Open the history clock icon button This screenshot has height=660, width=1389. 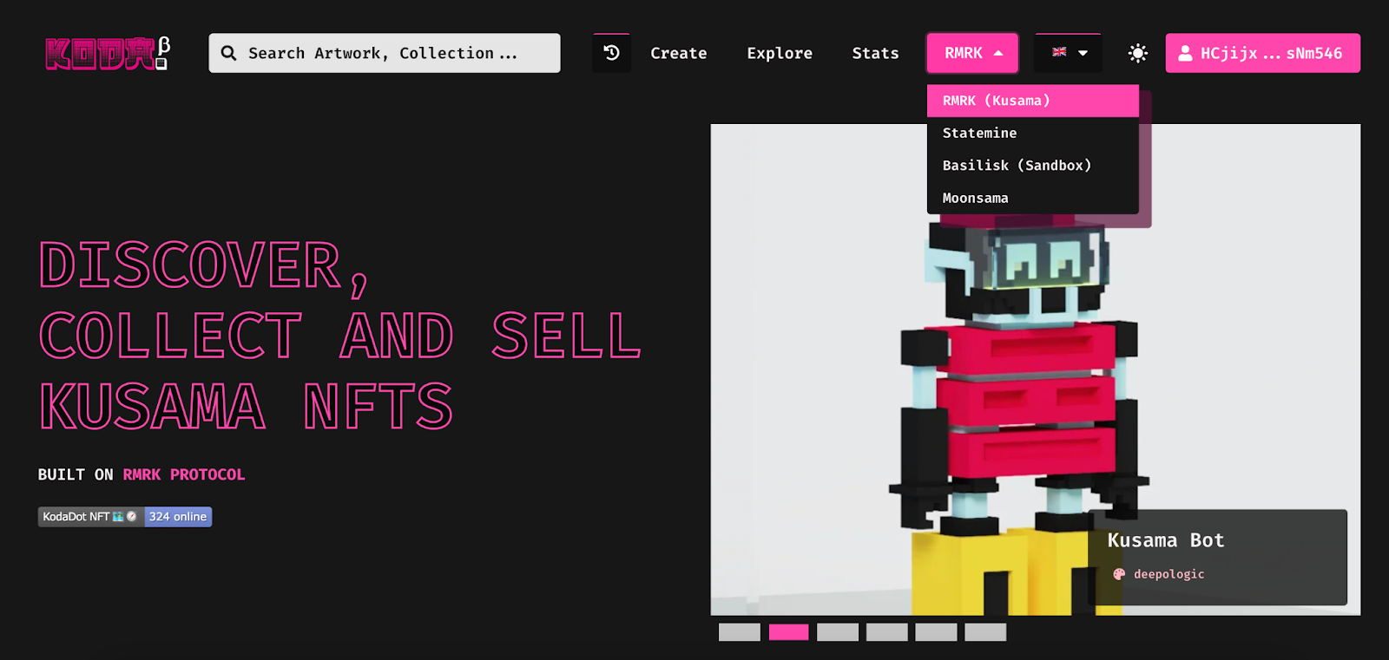point(611,53)
